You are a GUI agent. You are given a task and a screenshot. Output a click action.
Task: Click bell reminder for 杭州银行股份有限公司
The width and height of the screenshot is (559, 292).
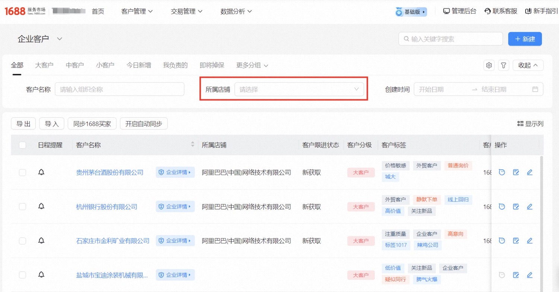tap(41, 206)
